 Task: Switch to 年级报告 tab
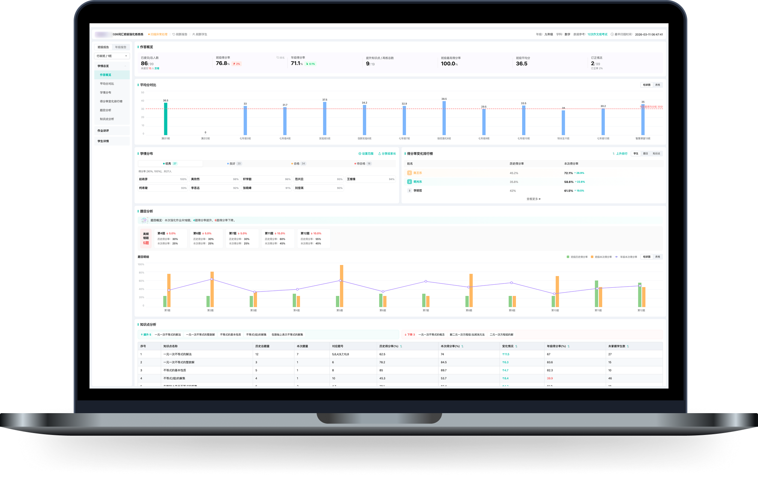(121, 47)
